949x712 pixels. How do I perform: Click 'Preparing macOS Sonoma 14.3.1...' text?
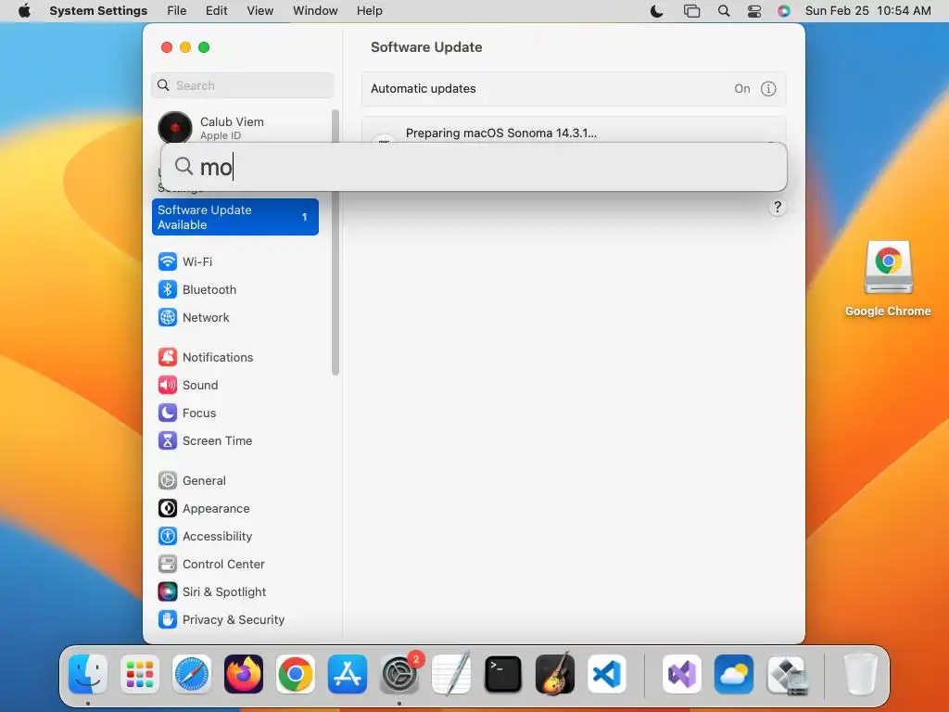click(x=501, y=133)
